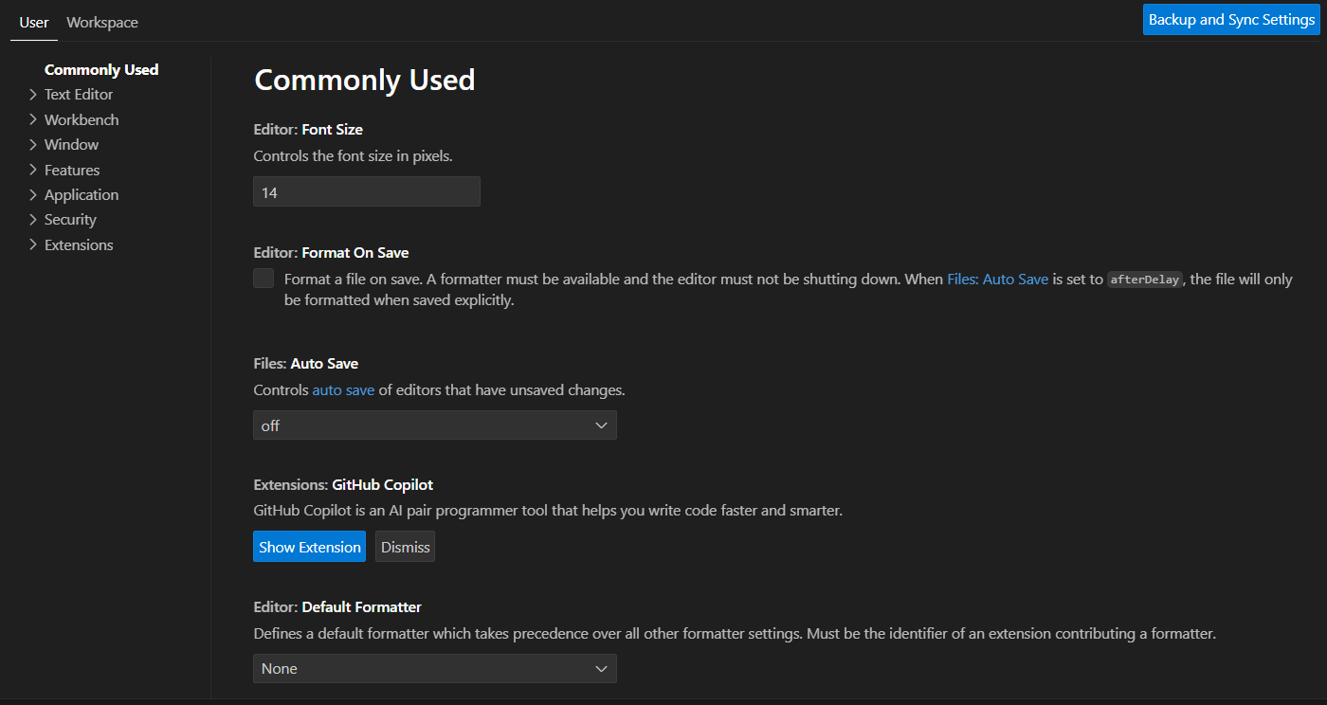The image size is (1327, 705).
Task: Open the Workbench settings category
Action: coord(82,119)
